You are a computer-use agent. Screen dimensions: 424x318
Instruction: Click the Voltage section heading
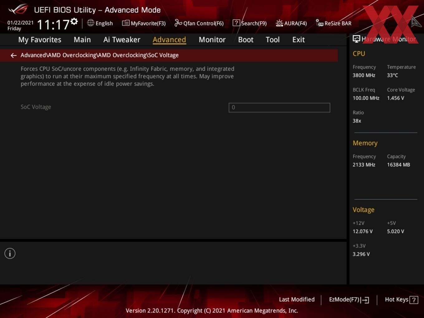364,210
